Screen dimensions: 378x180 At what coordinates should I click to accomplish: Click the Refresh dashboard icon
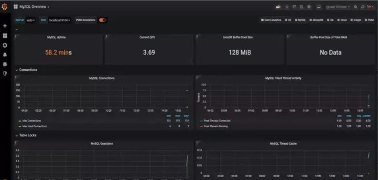362,7
